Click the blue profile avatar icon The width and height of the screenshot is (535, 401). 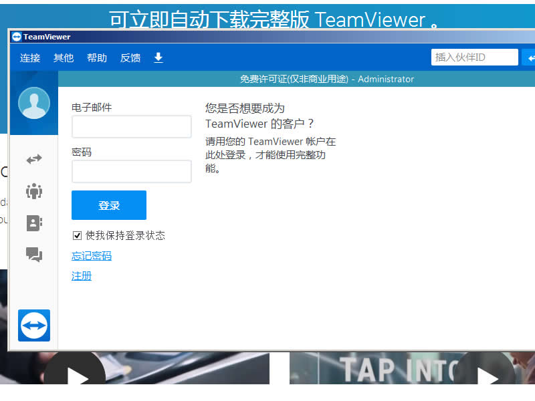(x=33, y=104)
